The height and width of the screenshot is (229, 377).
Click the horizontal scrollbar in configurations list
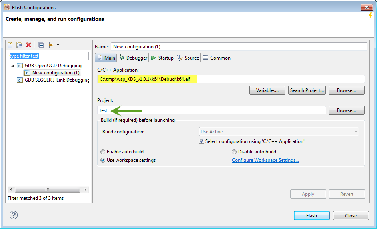coord(47,189)
